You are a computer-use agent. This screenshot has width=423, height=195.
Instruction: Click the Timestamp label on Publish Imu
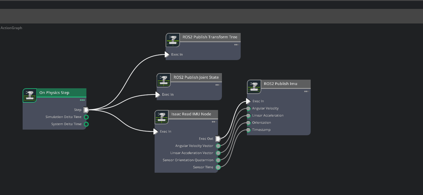click(261, 130)
